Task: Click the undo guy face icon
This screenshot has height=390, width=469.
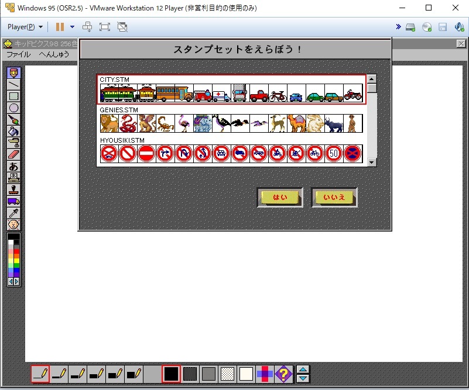Action: coord(13,225)
